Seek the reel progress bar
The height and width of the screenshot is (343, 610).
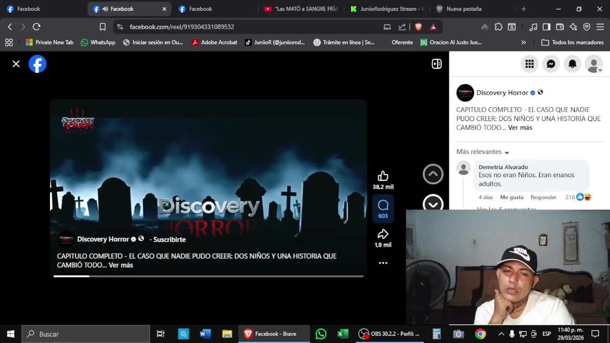tap(209, 276)
